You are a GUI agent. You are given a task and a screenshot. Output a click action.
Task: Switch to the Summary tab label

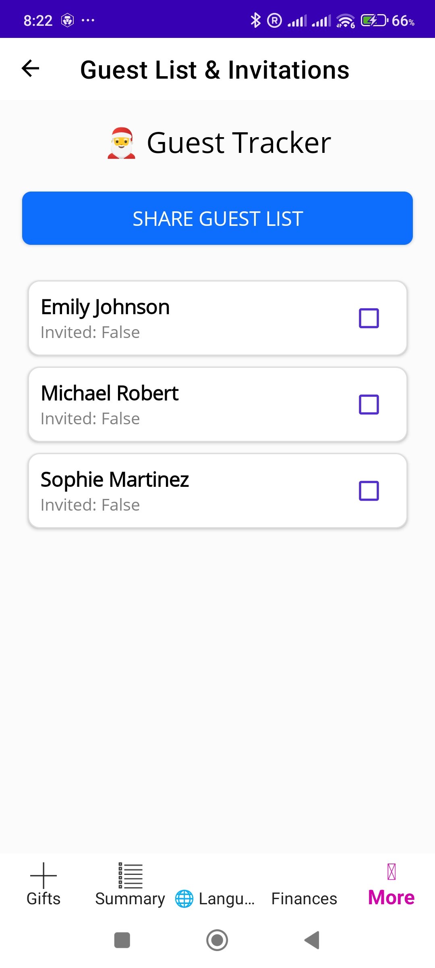tap(130, 899)
